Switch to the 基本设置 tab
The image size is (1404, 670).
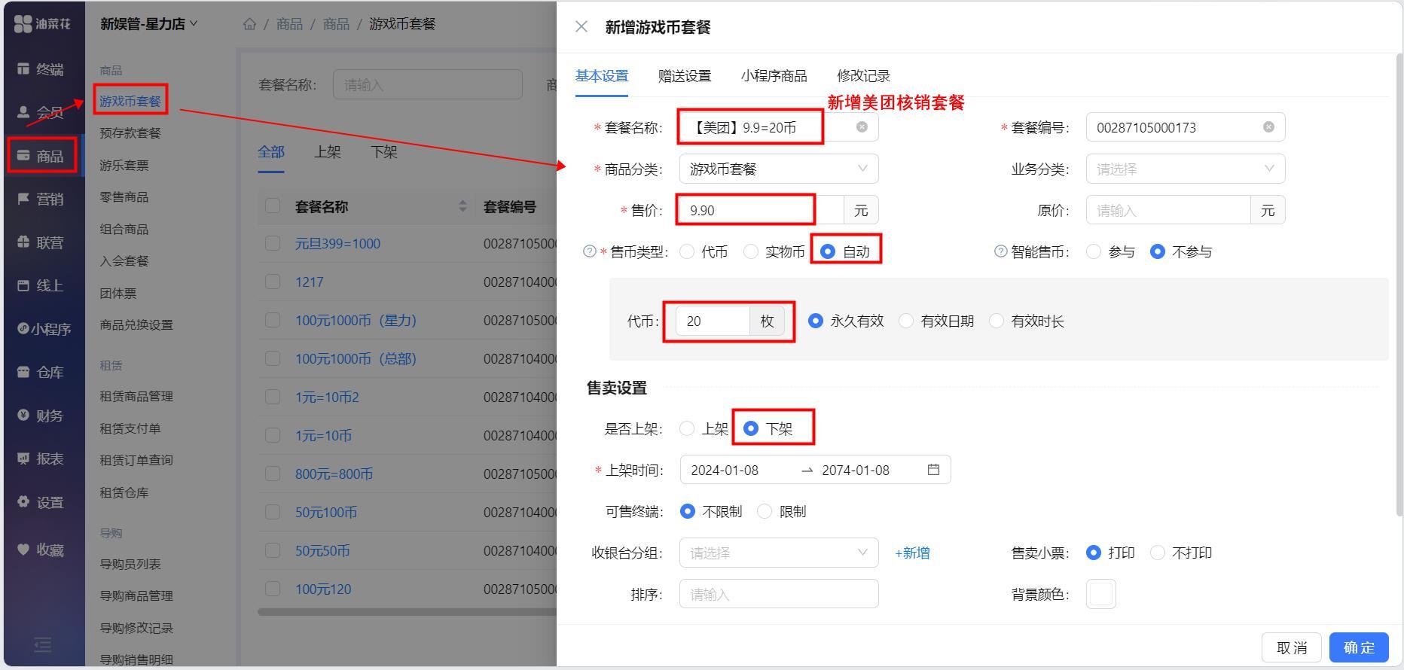601,76
